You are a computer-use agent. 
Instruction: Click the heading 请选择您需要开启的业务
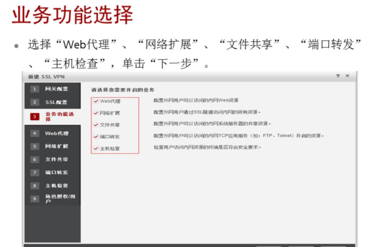pos(122,90)
